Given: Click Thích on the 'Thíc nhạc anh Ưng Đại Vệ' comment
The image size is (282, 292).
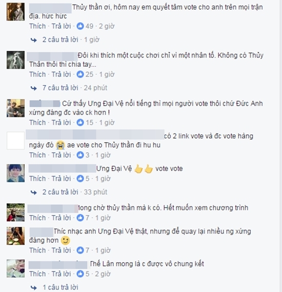Looking at the screenshot, I should (37, 250).
